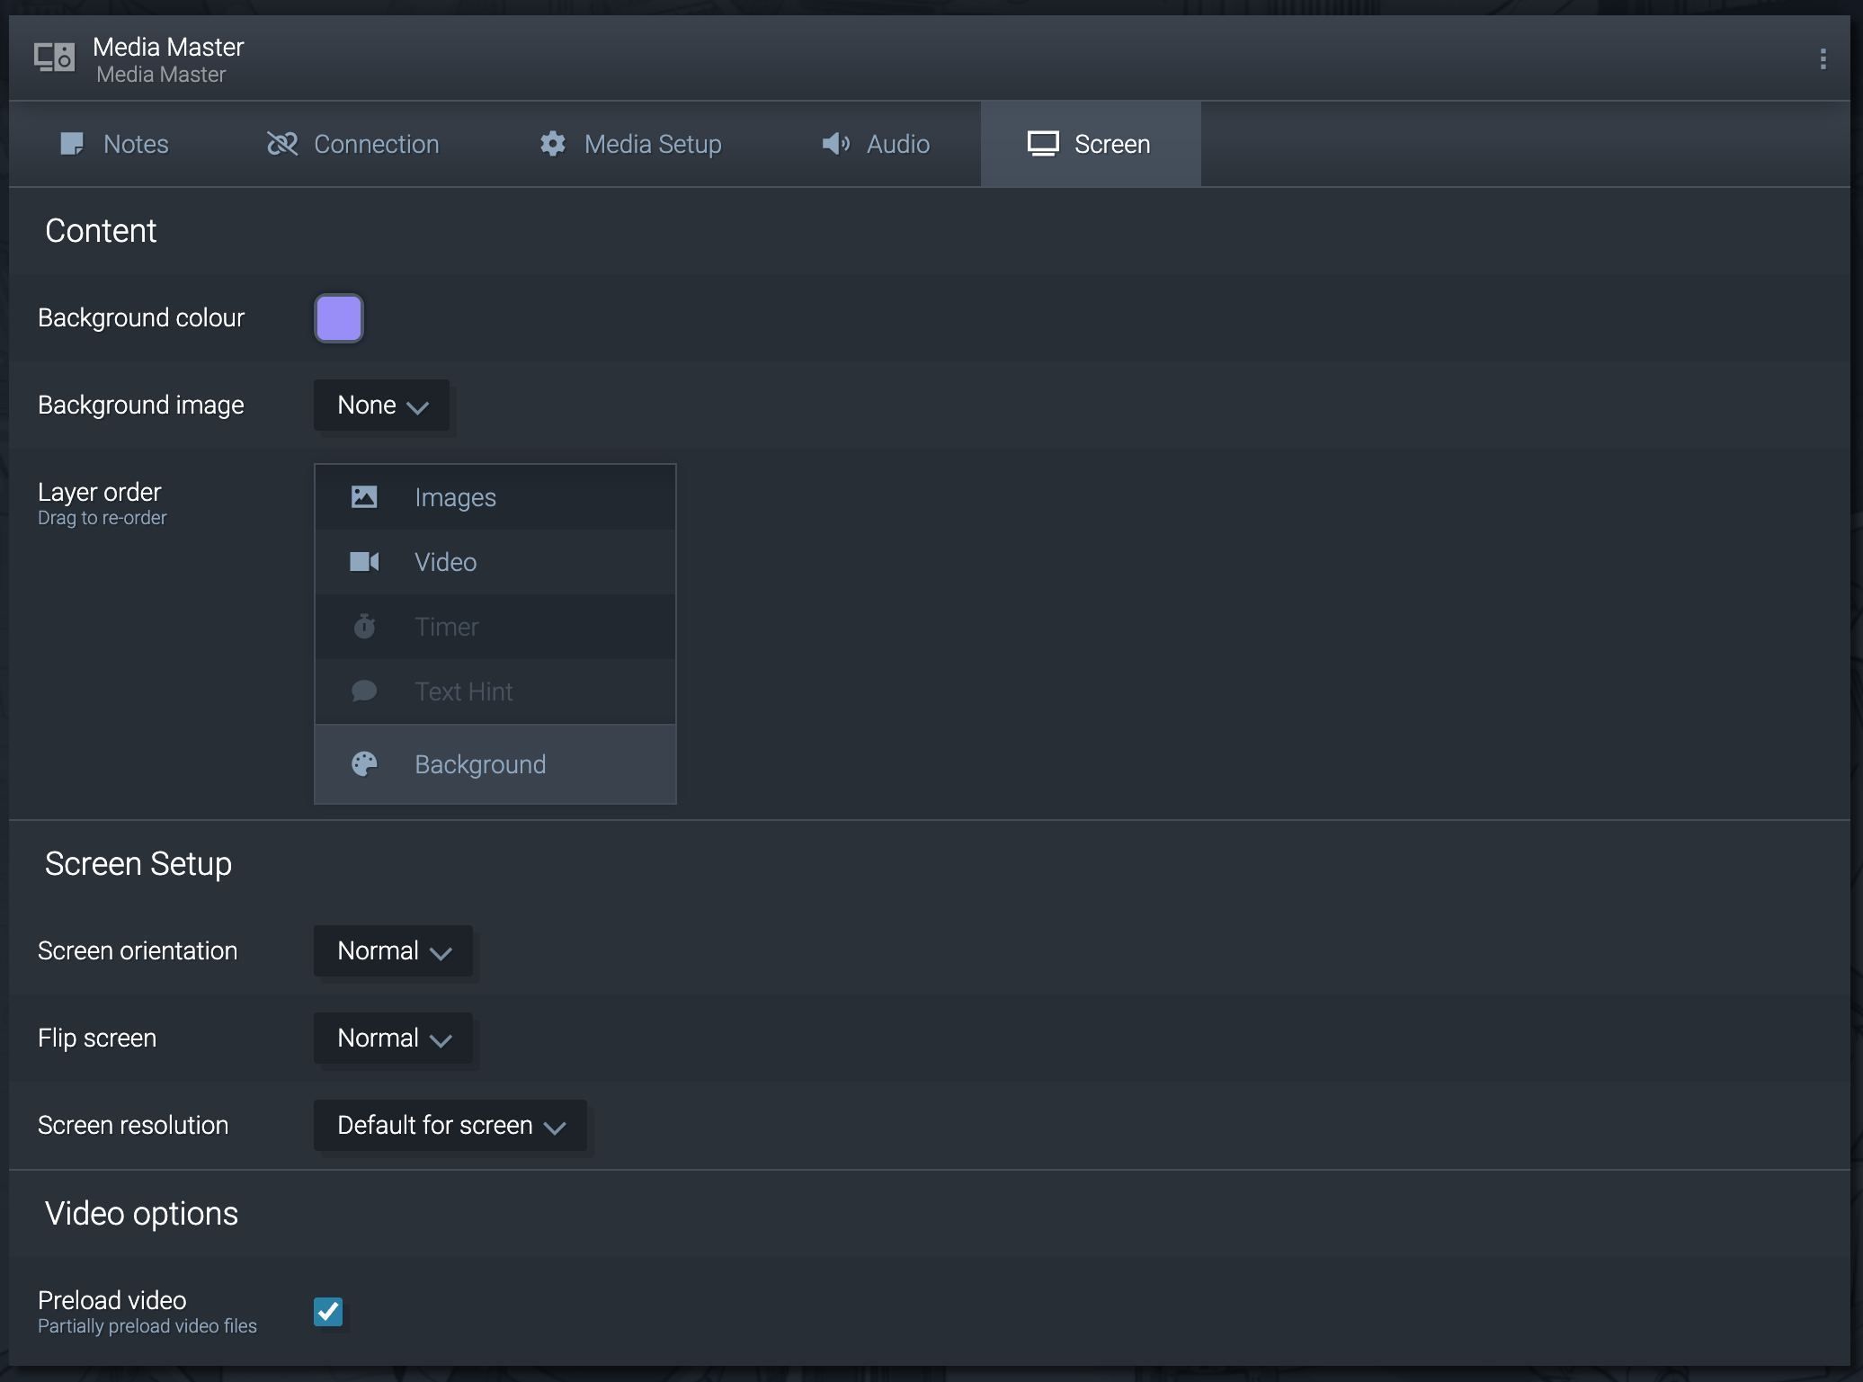Image resolution: width=1863 pixels, height=1382 pixels.
Task: Expand the Flip screen dropdown
Action: tap(393, 1038)
